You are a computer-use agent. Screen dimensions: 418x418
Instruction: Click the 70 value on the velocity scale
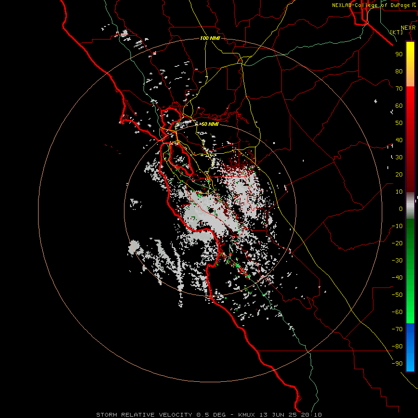coord(399,89)
